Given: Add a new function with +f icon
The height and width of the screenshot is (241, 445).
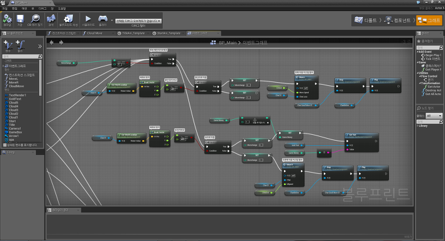Looking at the screenshot, I should point(20,45).
